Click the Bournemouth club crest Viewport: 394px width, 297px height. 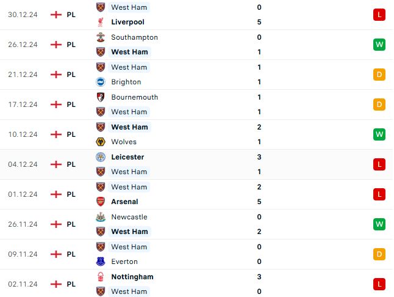tap(101, 97)
